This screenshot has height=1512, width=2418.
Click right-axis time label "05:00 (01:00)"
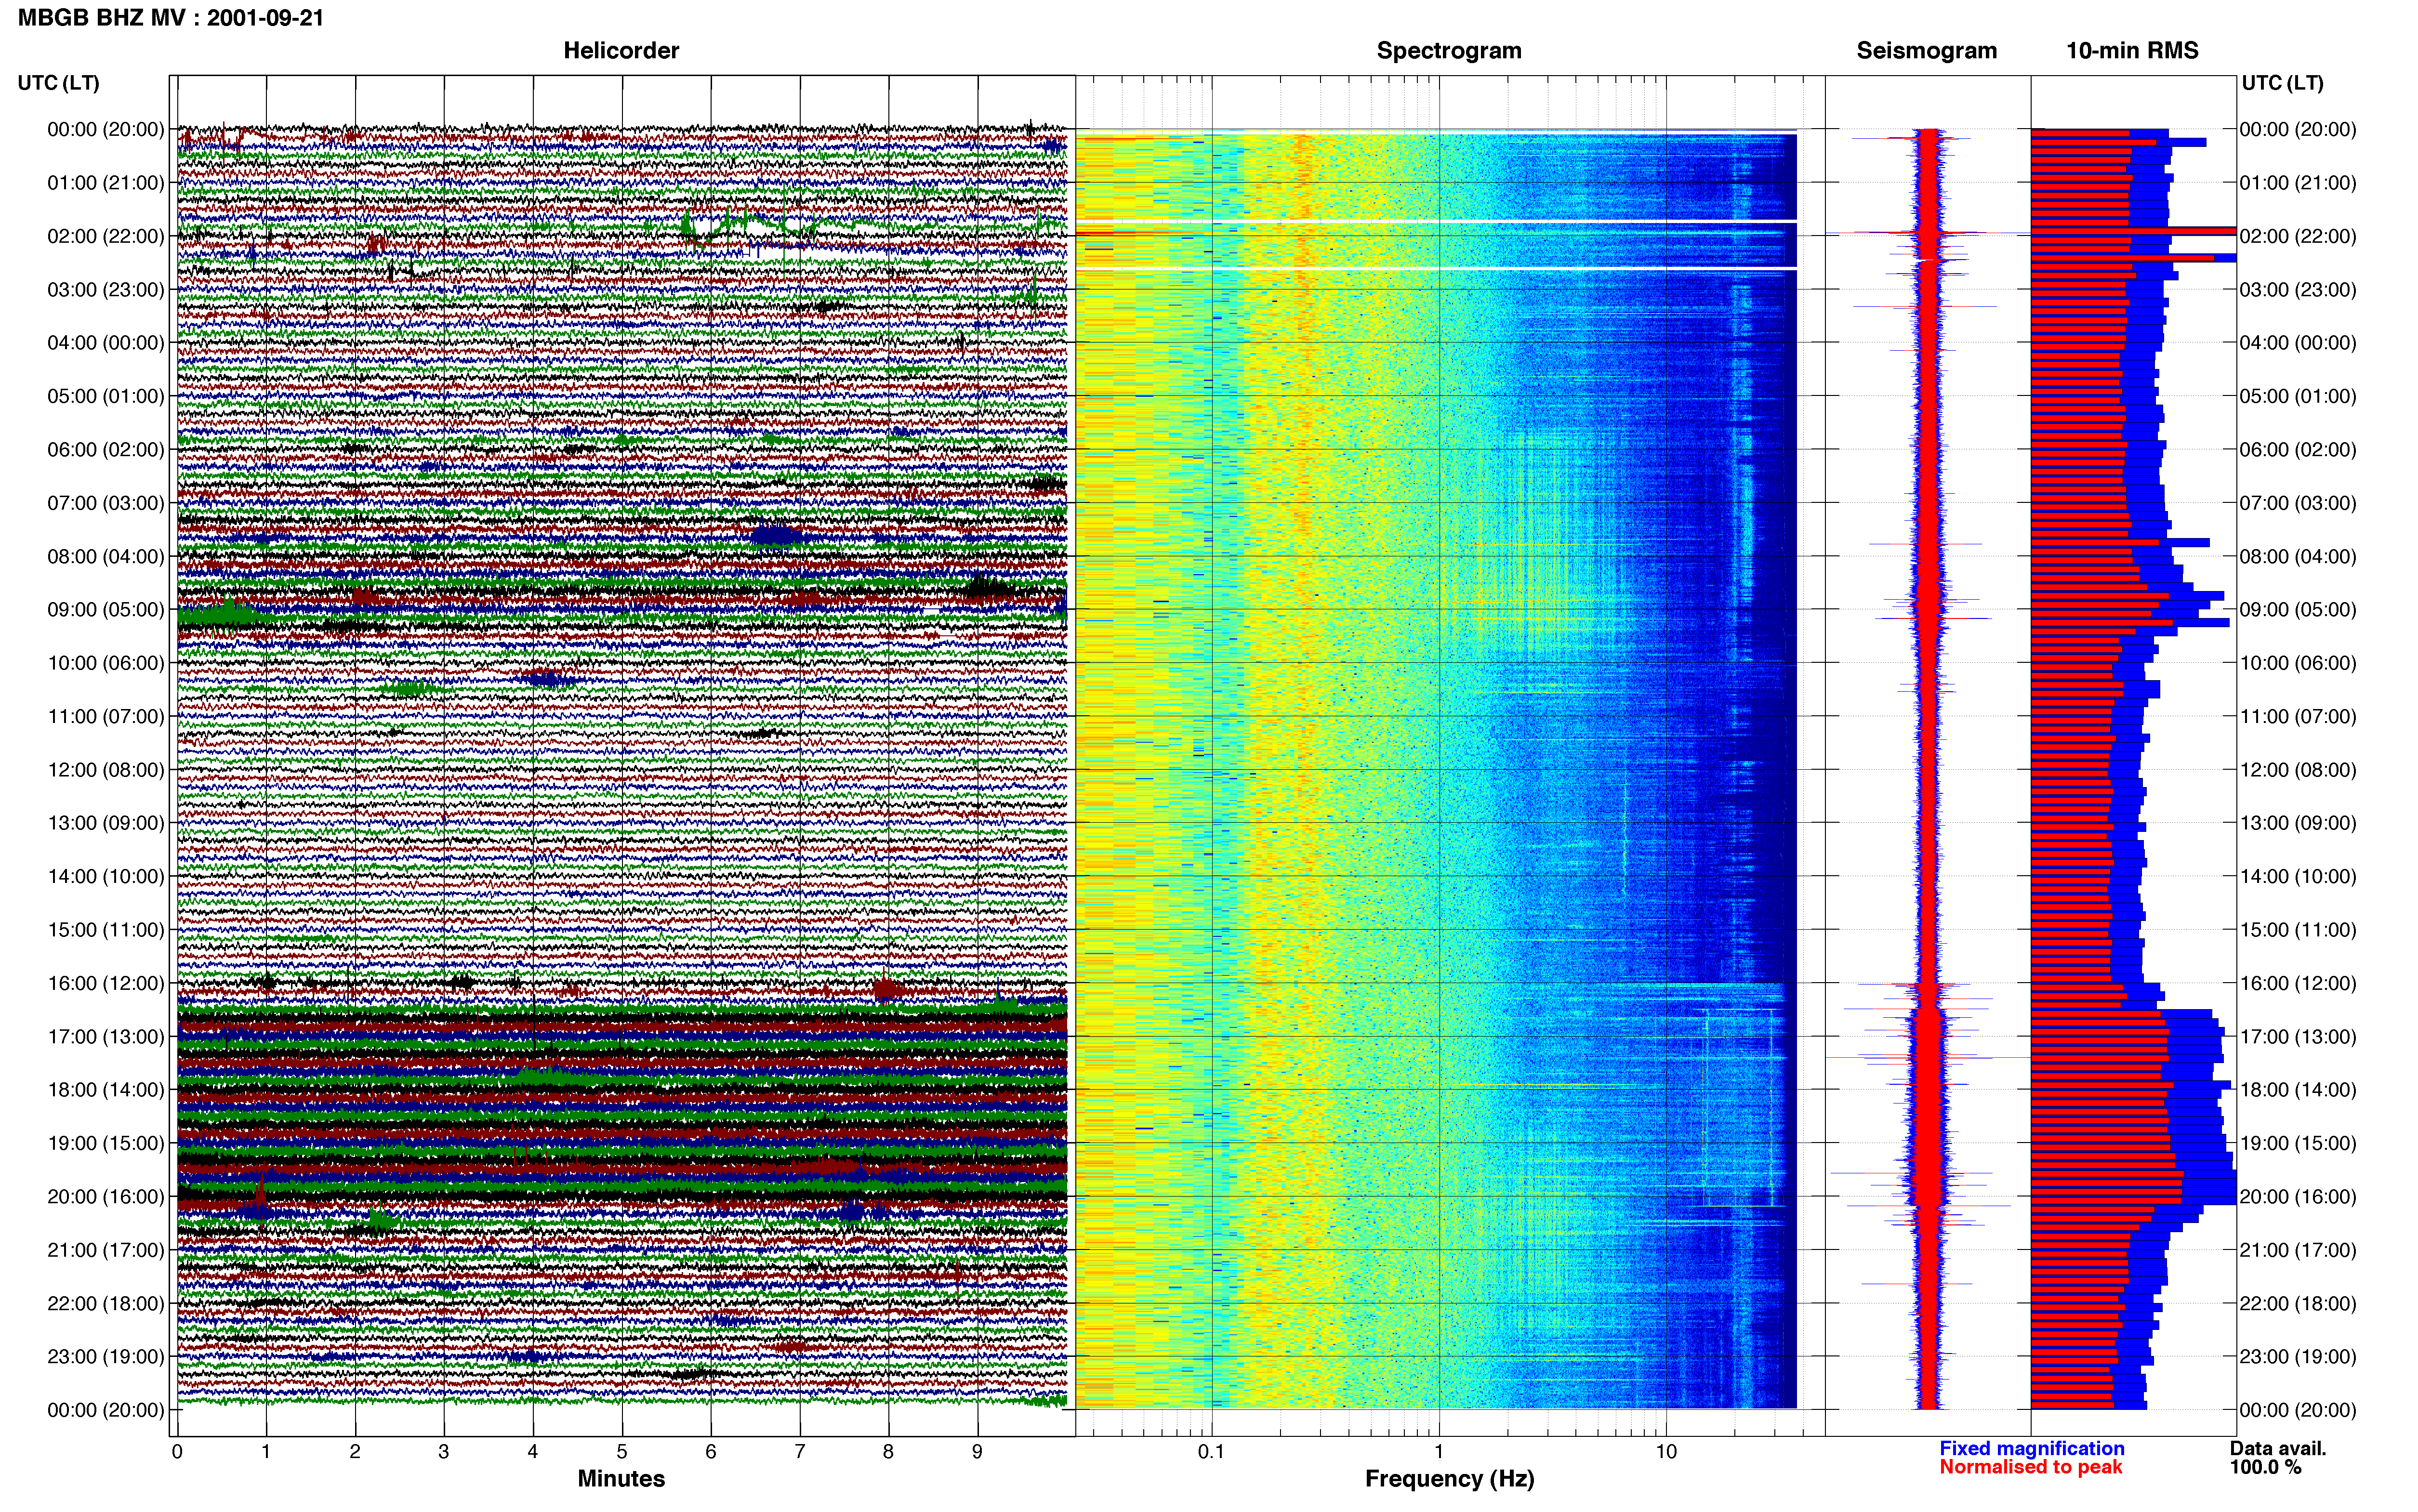[2298, 396]
